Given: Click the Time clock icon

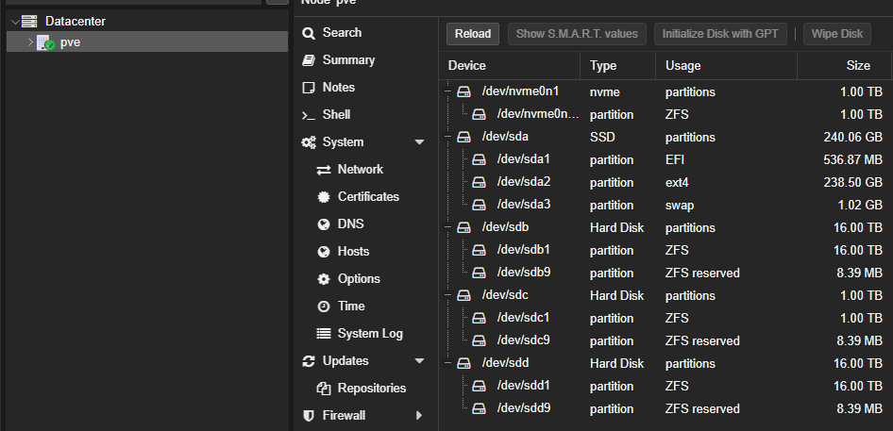Looking at the screenshot, I should (x=324, y=307).
